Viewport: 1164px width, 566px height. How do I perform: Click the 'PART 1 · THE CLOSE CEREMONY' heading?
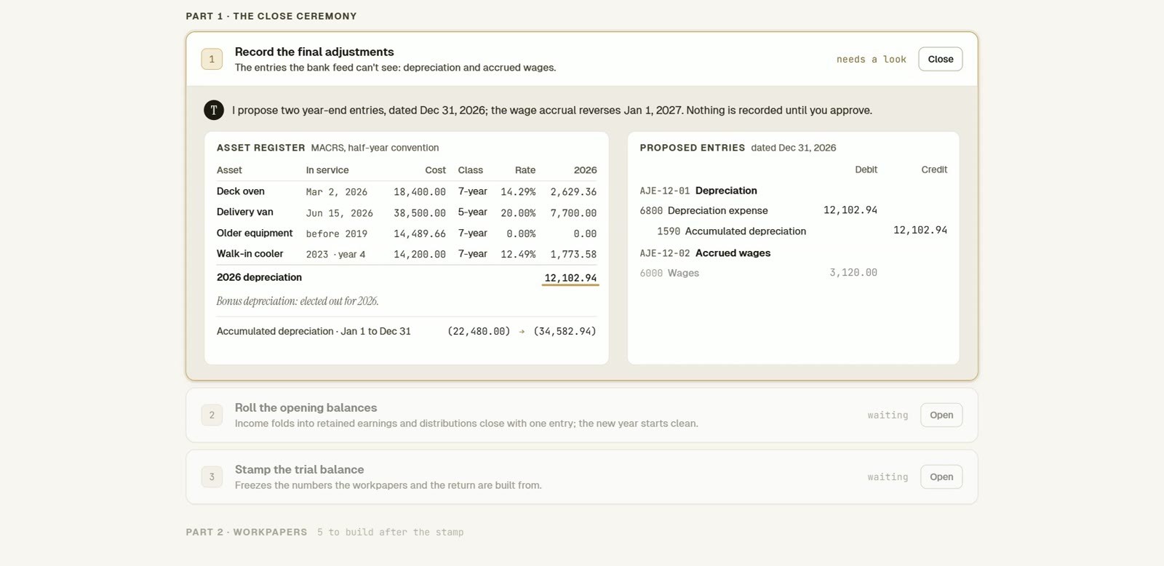(x=271, y=16)
